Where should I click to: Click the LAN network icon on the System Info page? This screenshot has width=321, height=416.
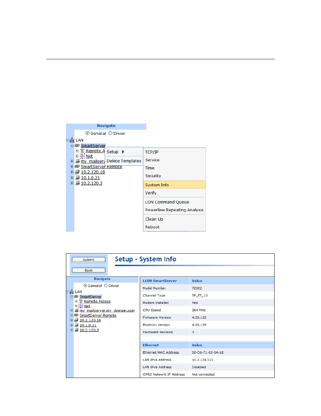(x=72, y=292)
